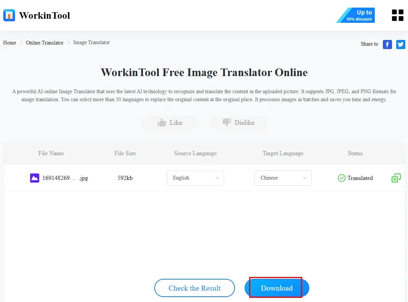Click the green copy icon beside Translated
The height and width of the screenshot is (302, 408).
coord(396,178)
